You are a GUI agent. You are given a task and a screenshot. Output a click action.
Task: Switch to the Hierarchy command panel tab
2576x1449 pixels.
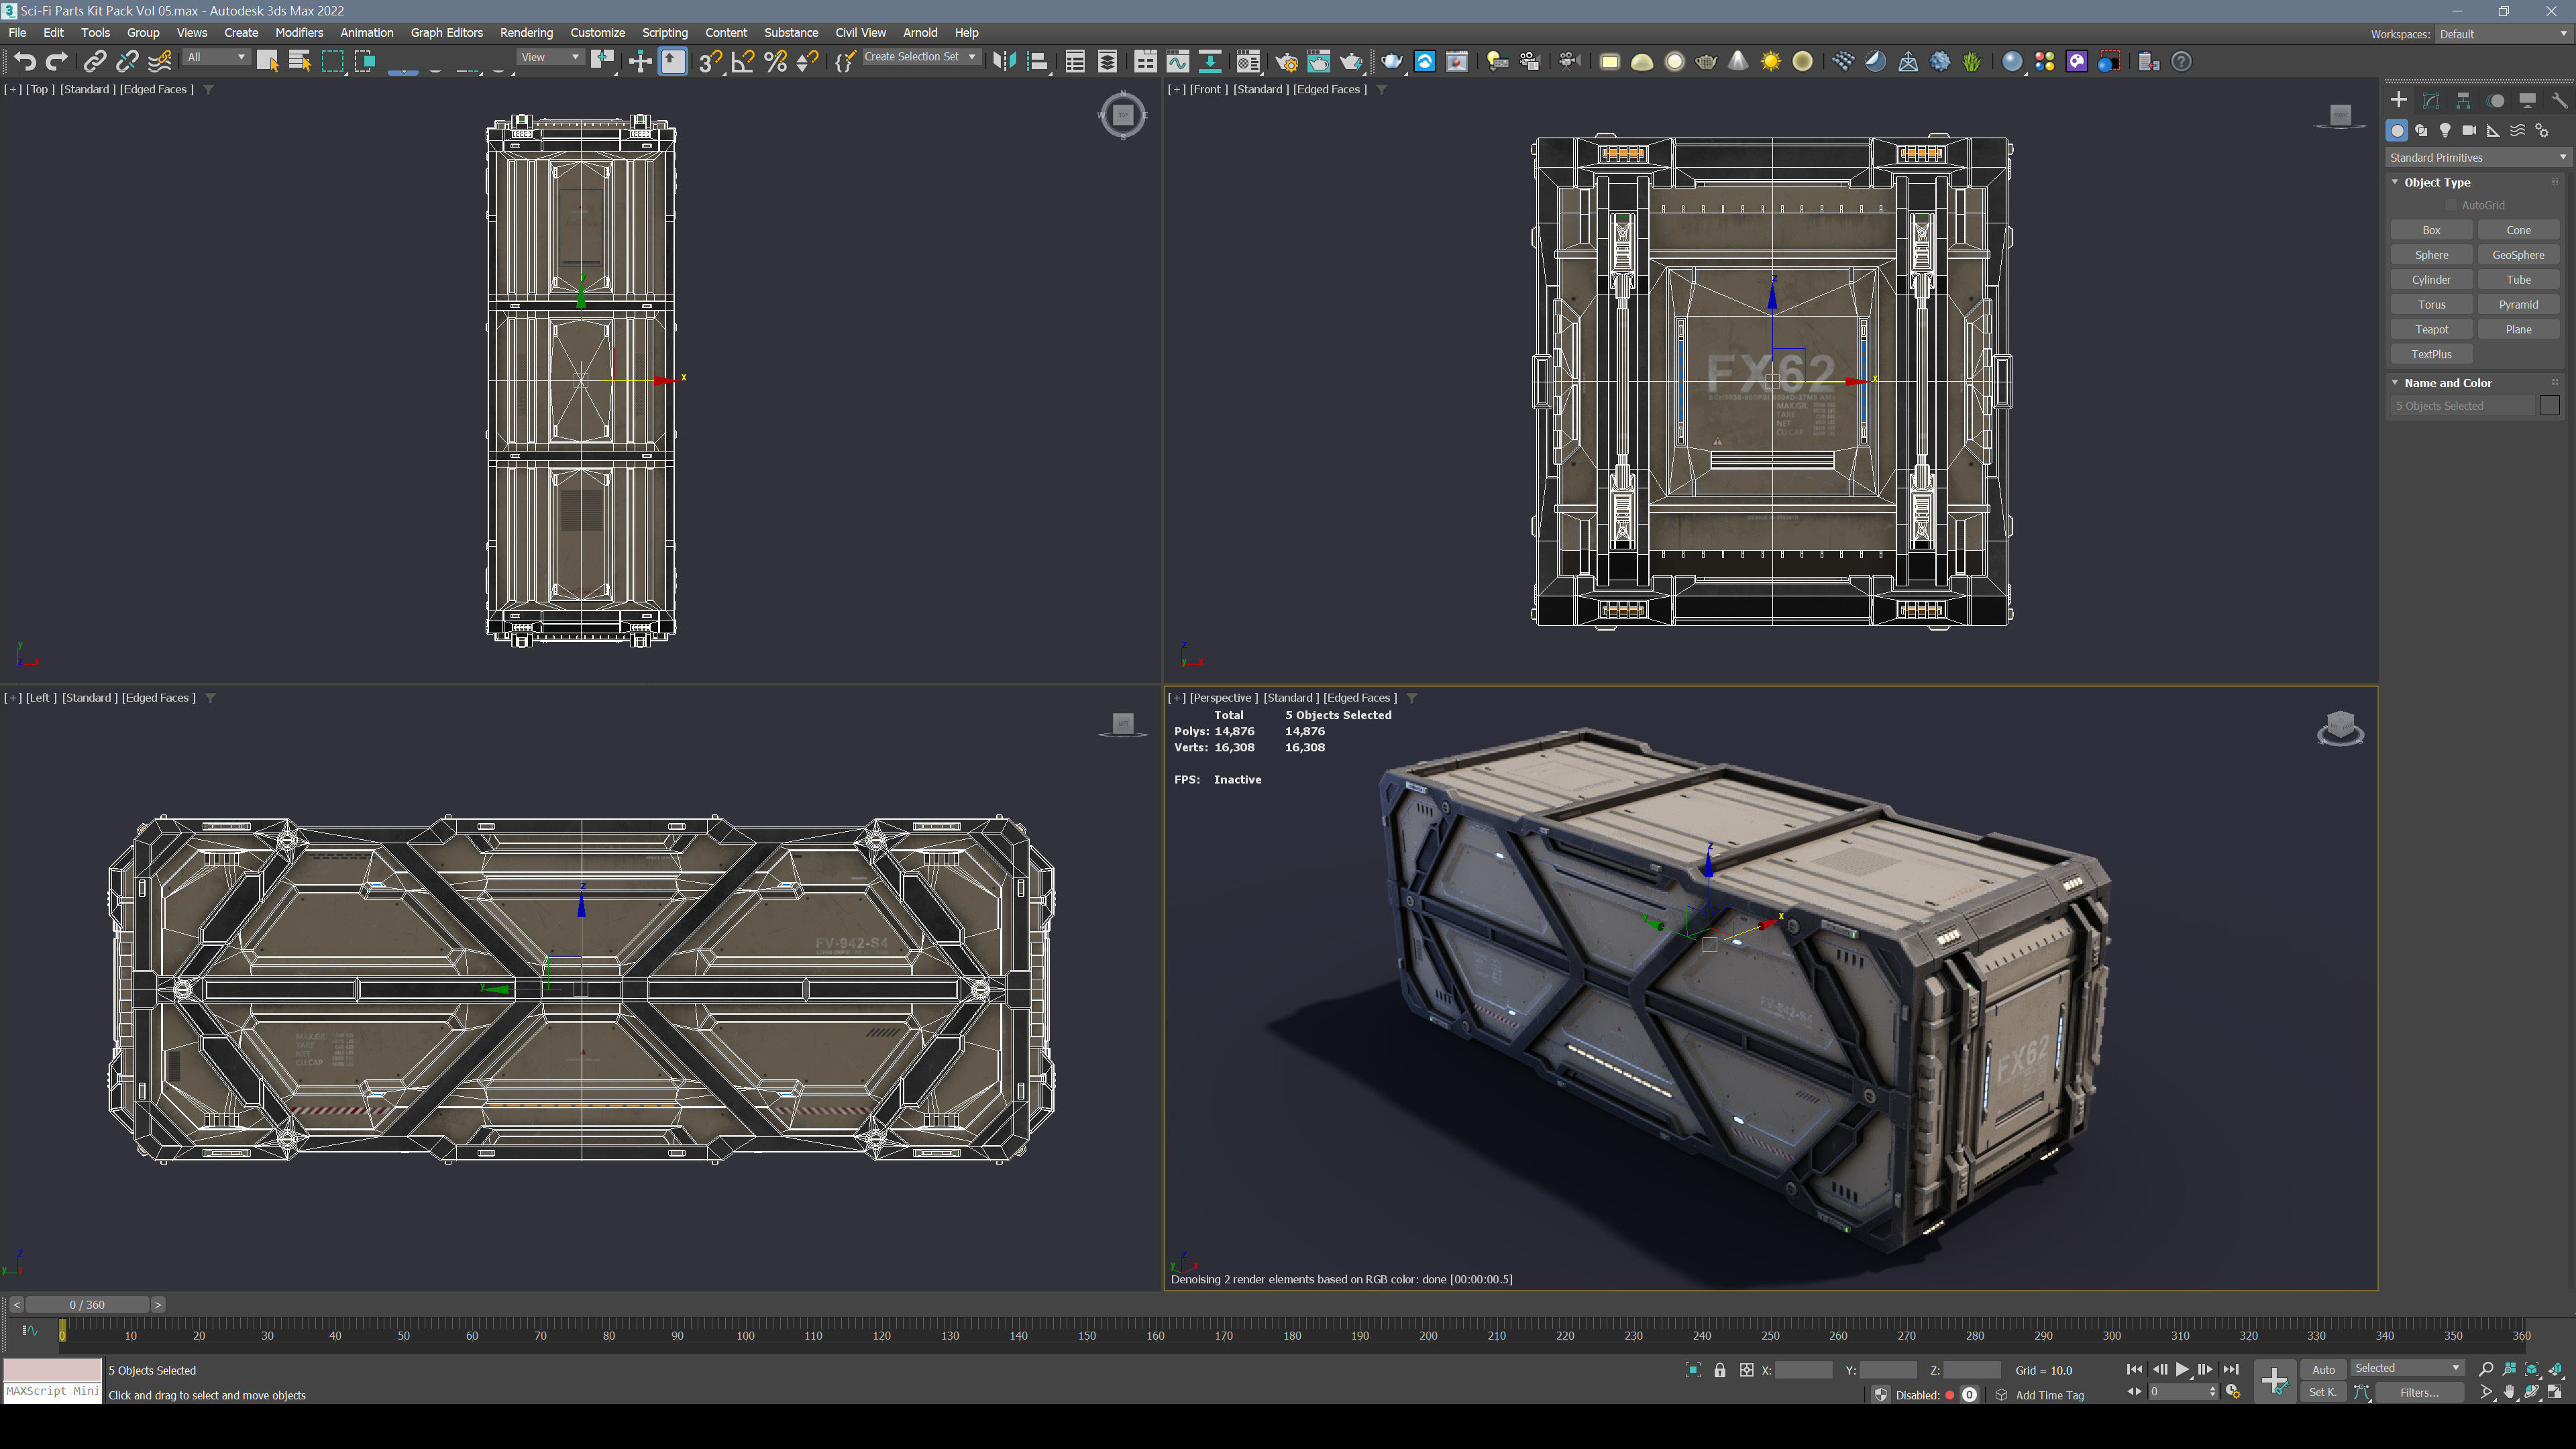(2463, 100)
